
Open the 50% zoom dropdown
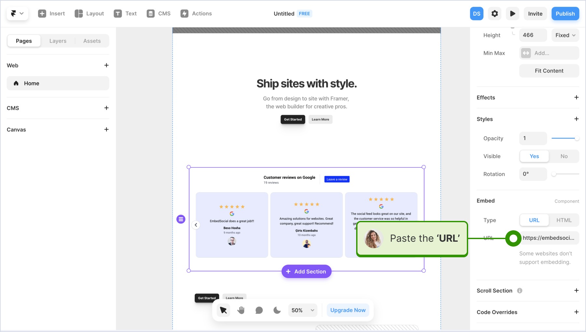tap(303, 310)
